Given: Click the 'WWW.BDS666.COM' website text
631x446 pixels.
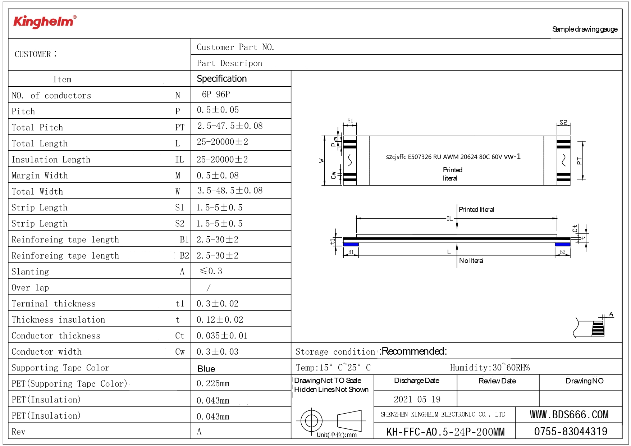Looking at the screenshot, I should pos(569,415).
